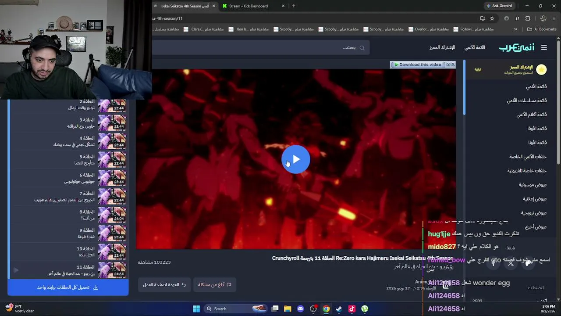
Task: Select حلقات الأنمي الخاصة in sidebar
Action: click(x=528, y=157)
